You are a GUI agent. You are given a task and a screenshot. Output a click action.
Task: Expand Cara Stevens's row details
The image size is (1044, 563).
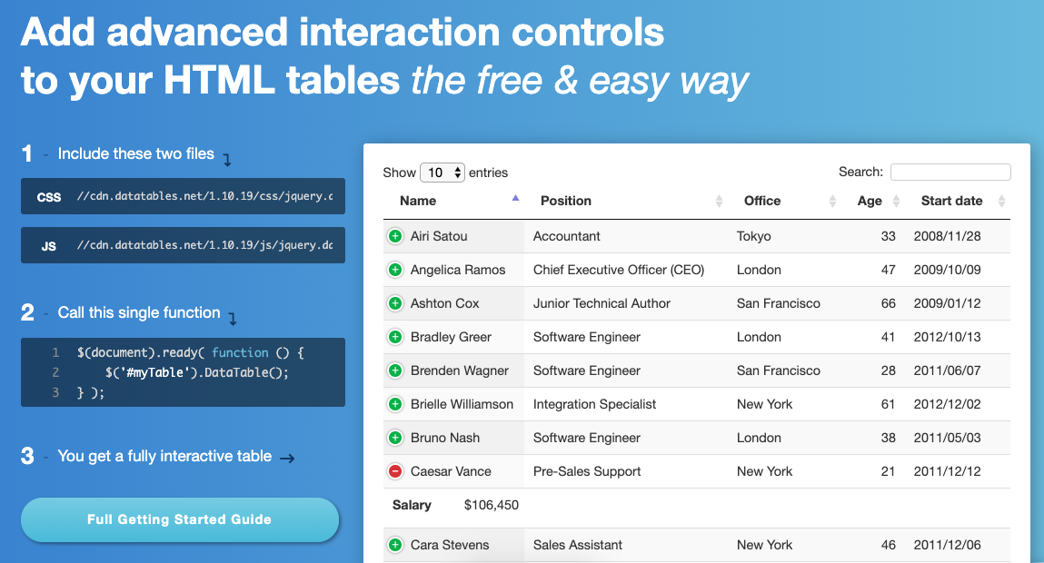395,544
